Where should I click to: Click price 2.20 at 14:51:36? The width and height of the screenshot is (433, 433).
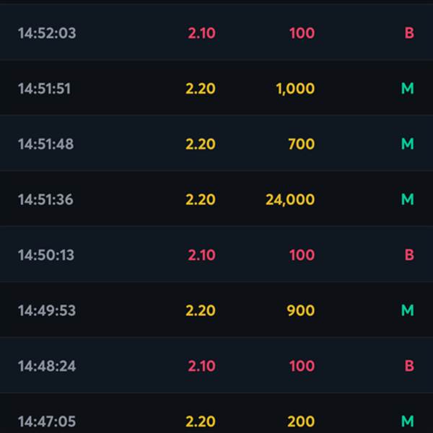click(x=201, y=199)
